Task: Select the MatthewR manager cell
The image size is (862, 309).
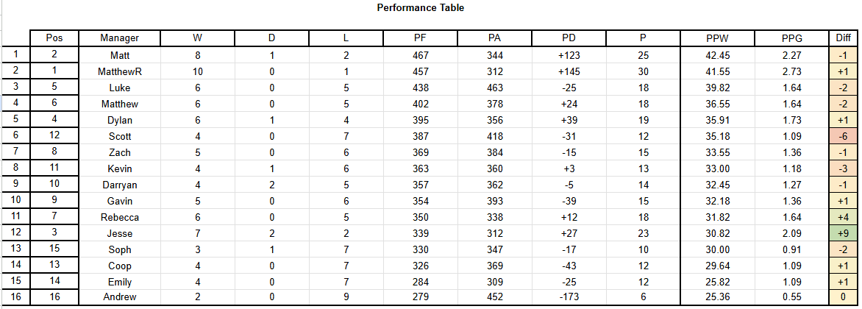Action: [x=120, y=71]
